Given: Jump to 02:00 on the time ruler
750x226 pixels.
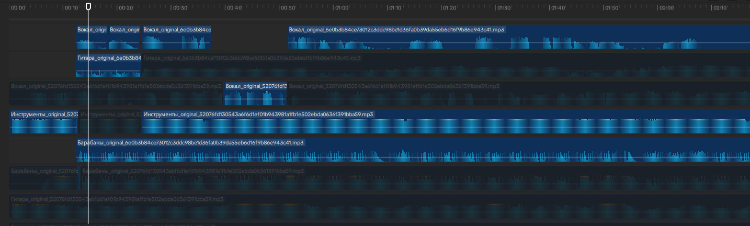Looking at the screenshot, I should tap(666, 8).
